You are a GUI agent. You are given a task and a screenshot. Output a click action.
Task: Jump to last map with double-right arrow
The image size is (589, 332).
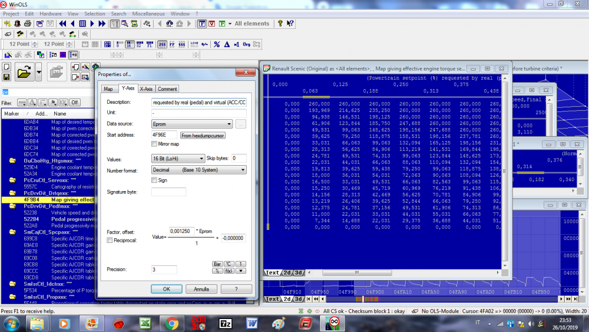click(102, 24)
